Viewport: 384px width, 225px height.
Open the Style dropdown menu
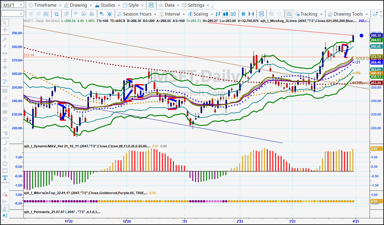click(133, 5)
